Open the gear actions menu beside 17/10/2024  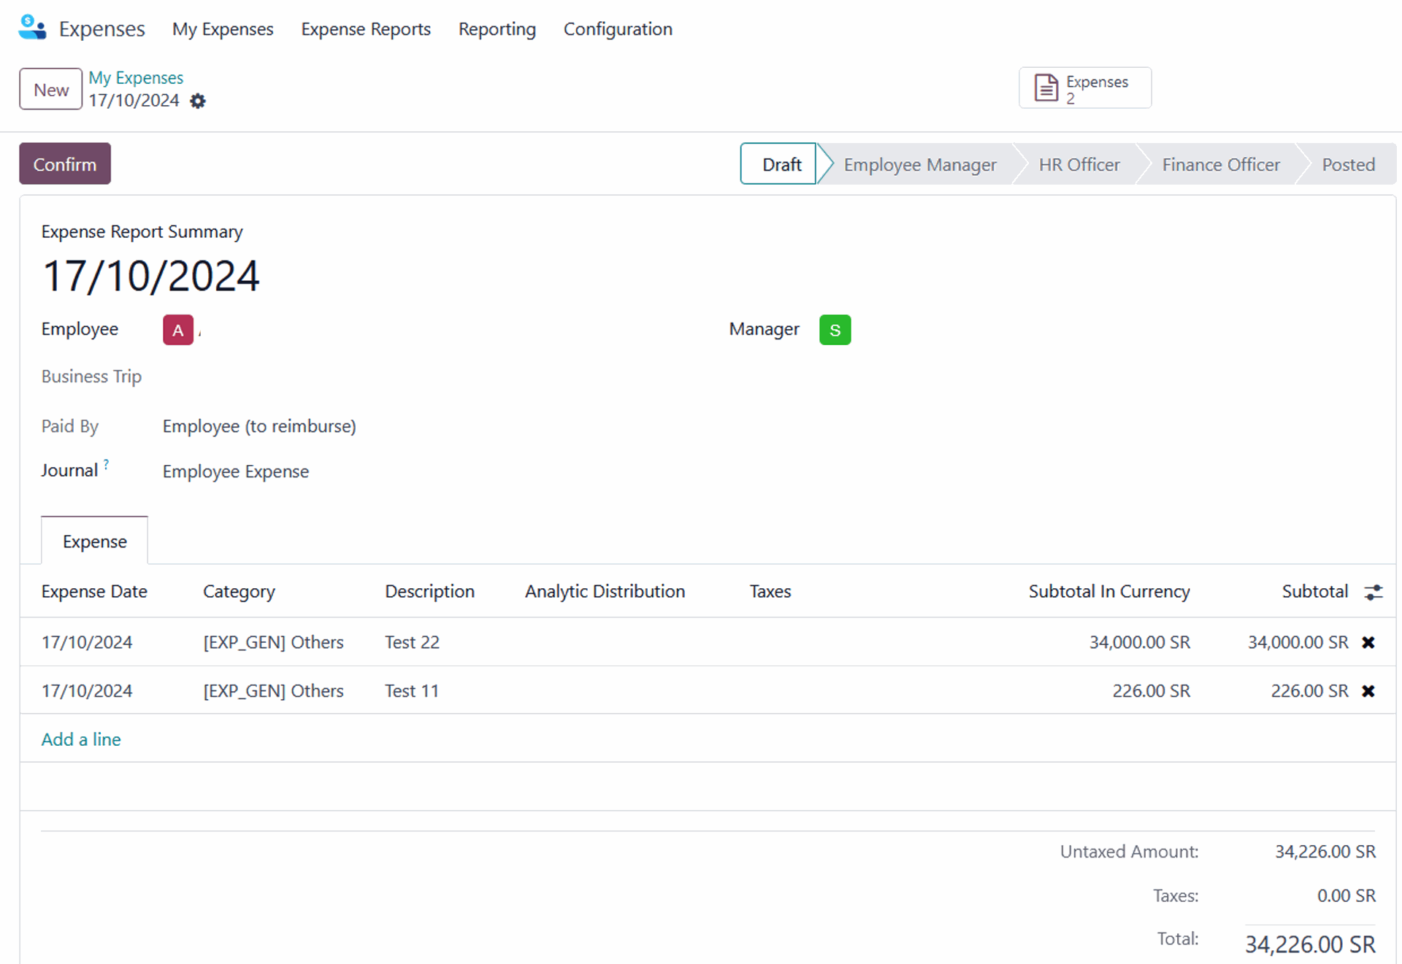click(x=198, y=101)
